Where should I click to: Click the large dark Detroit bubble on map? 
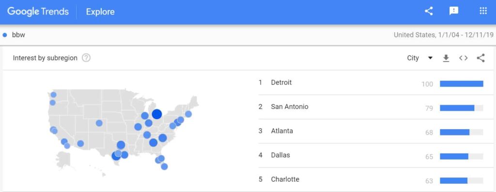pyautogui.click(x=157, y=114)
